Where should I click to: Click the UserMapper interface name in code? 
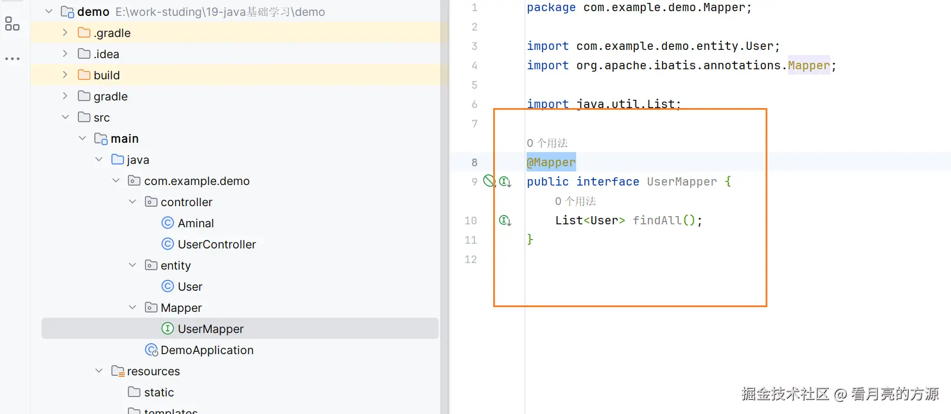pos(682,181)
